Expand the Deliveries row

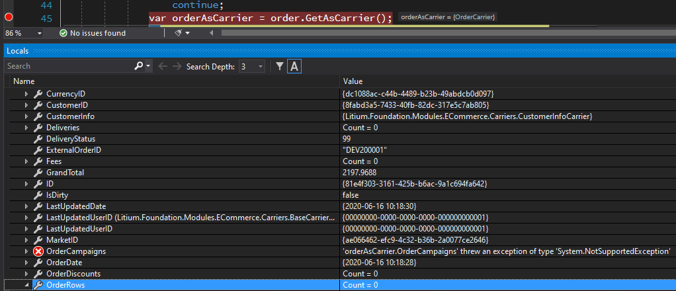coord(26,128)
